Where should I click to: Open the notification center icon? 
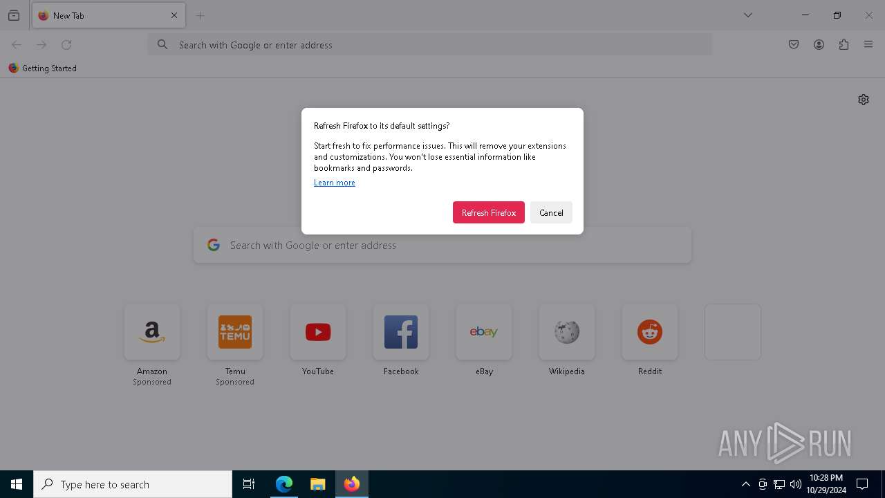click(862, 484)
